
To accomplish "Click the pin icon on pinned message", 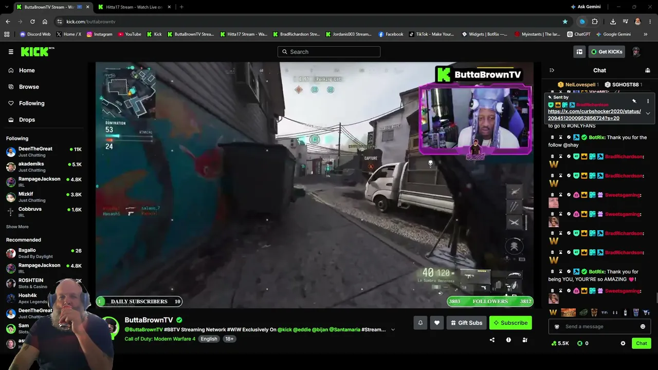I will (x=634, y=101).
